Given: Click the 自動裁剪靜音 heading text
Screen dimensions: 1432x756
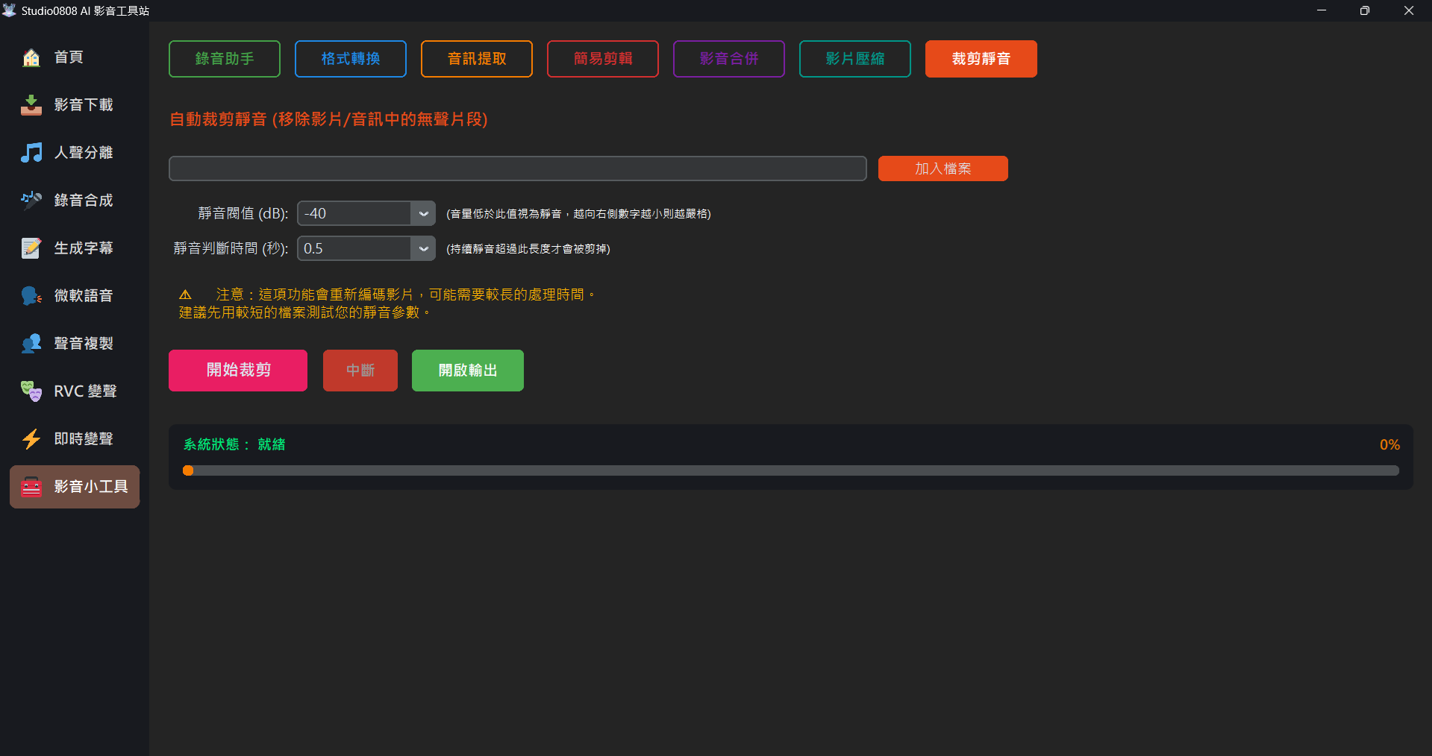Looking at the screenshot, I should 328,119.
